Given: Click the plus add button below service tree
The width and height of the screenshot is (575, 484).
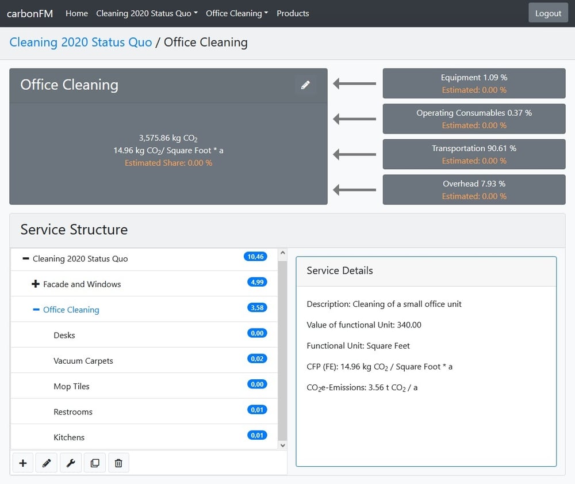Looking at the screenshot, I should (23, 463).
